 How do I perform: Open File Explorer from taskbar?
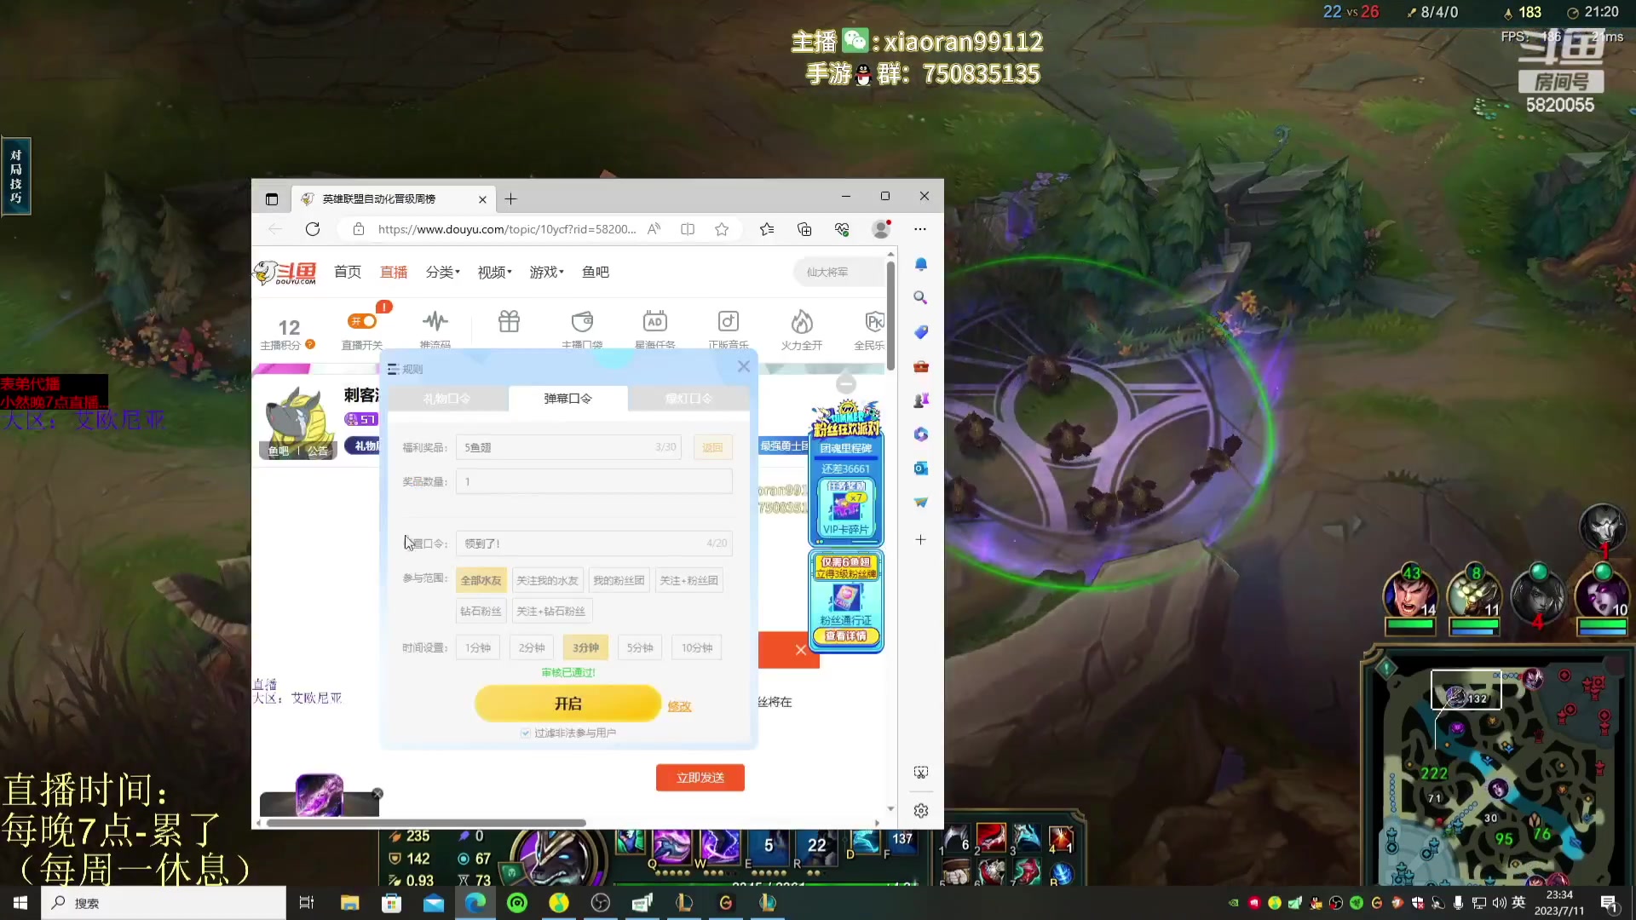(x=349, y=903)
